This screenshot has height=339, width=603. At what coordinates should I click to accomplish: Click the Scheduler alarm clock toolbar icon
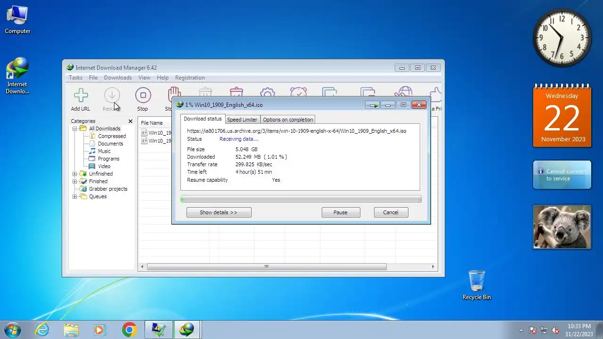pos(298,92)
